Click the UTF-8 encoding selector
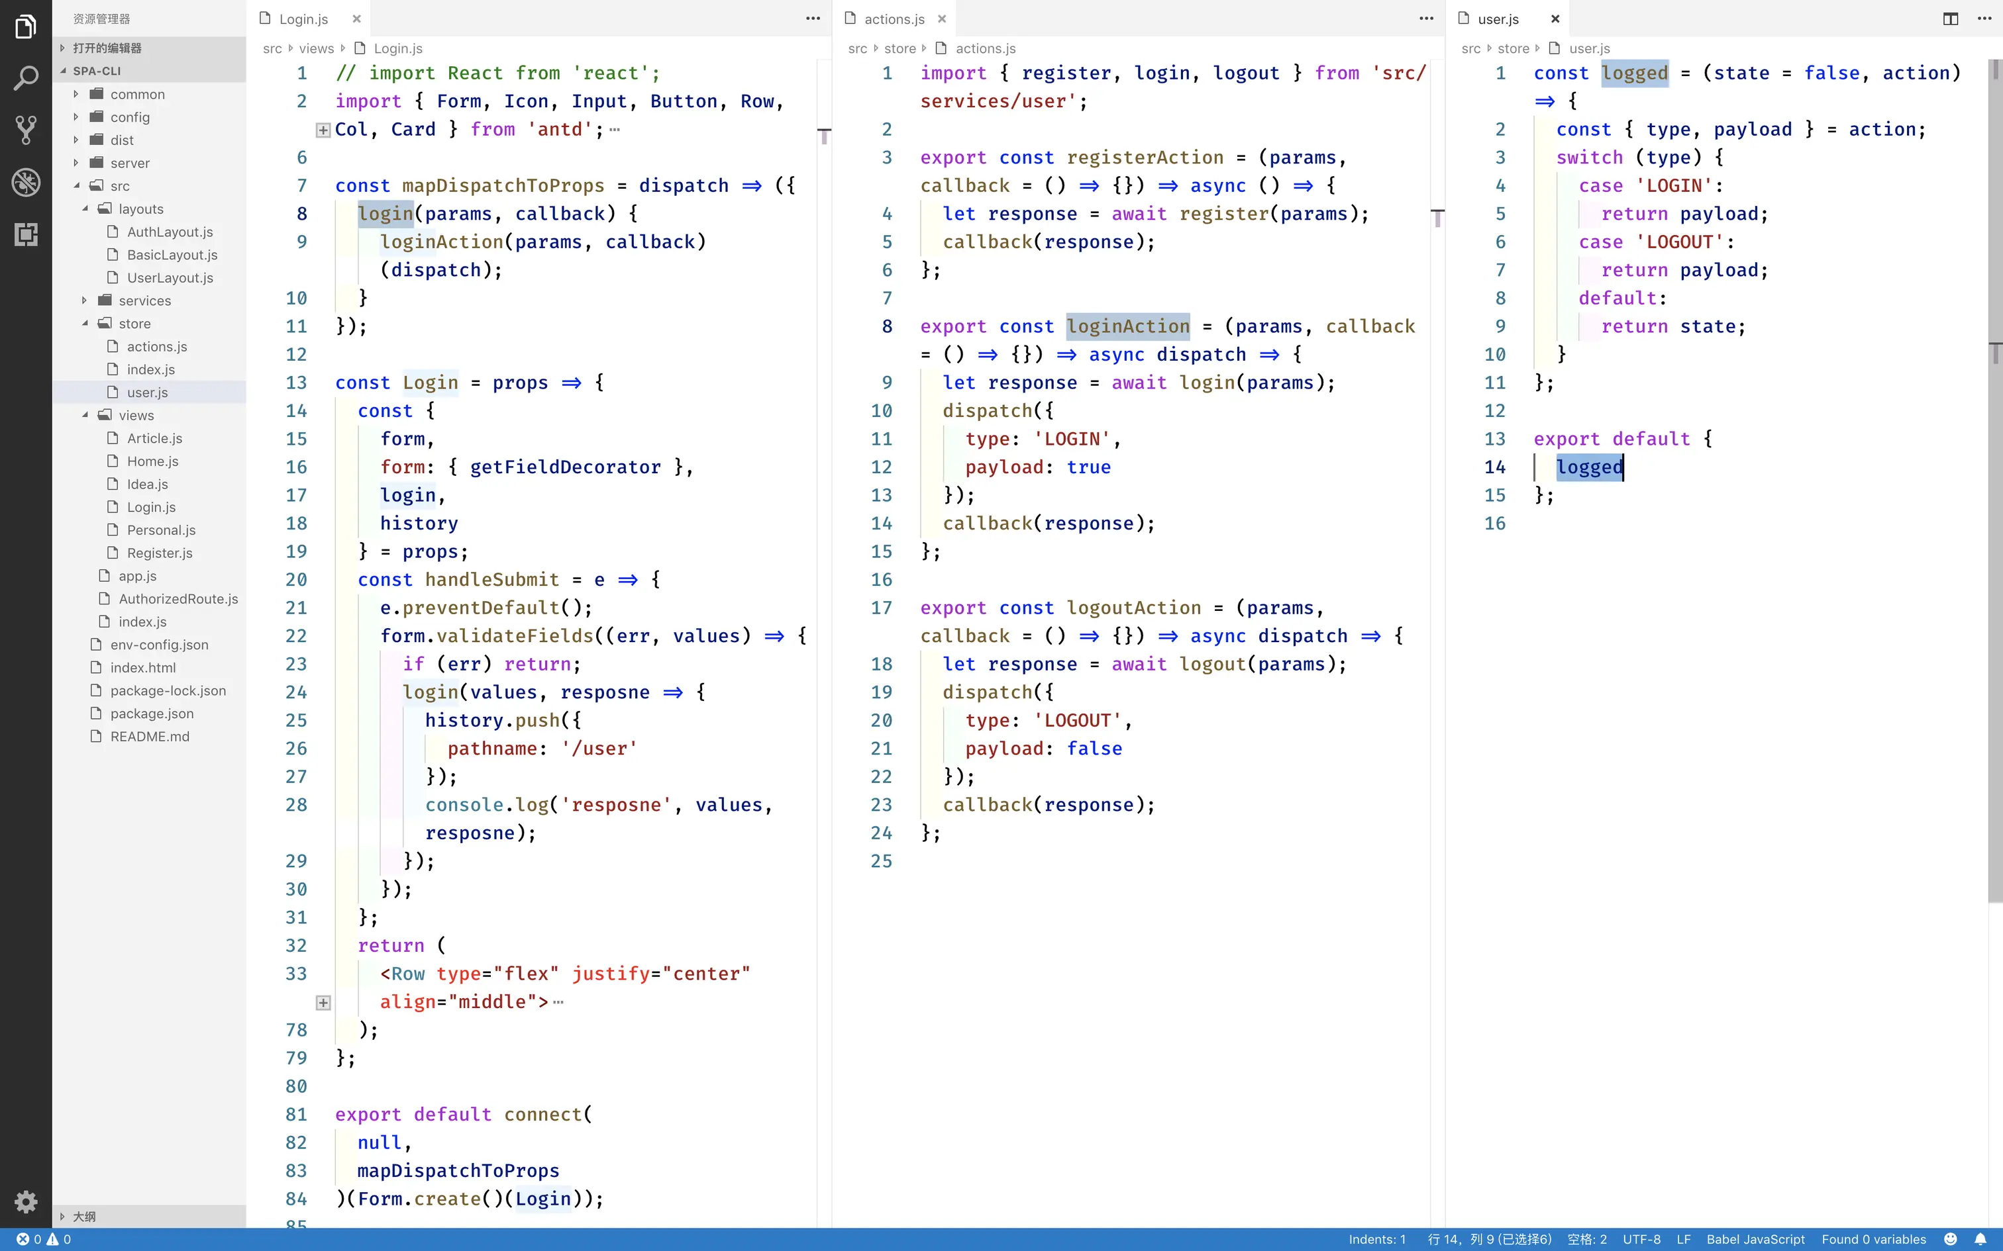 (1641, 1238)
